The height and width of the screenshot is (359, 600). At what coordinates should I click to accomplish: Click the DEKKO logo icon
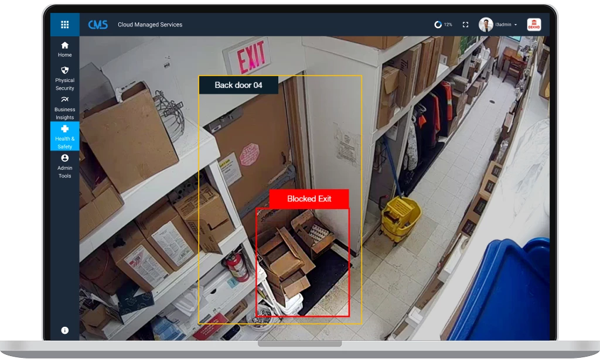534,24
